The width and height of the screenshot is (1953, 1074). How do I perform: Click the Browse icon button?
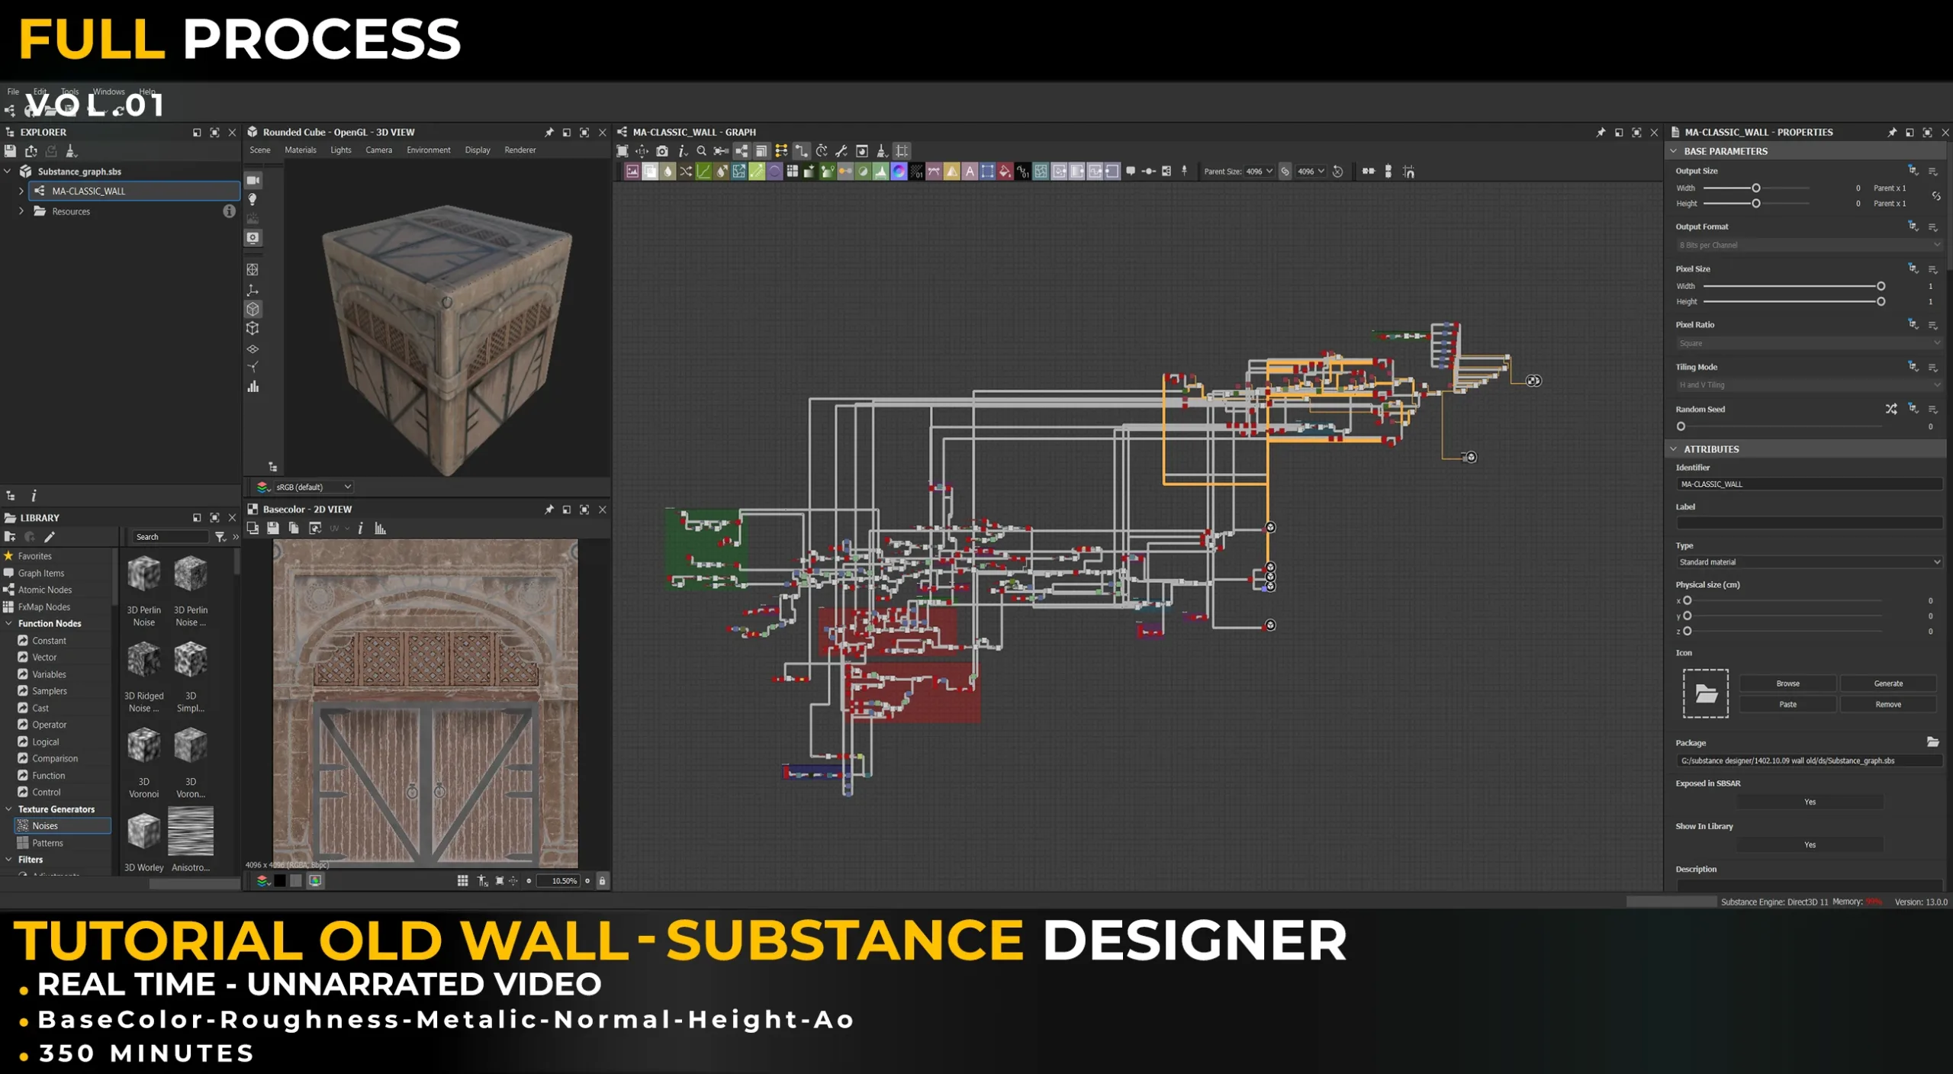point(1787,683)
